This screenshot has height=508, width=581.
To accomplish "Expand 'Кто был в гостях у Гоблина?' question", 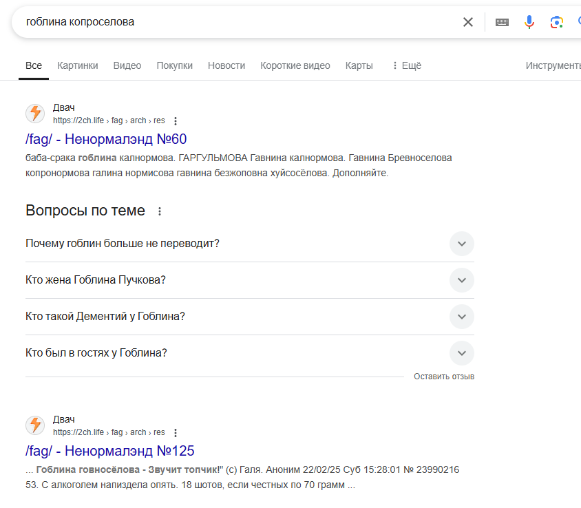I will pyautogui.click(x=250, y=352).
